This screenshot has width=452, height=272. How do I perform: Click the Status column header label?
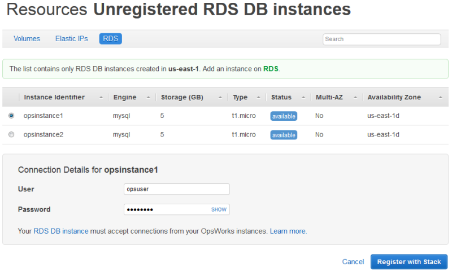pos(281,97)
